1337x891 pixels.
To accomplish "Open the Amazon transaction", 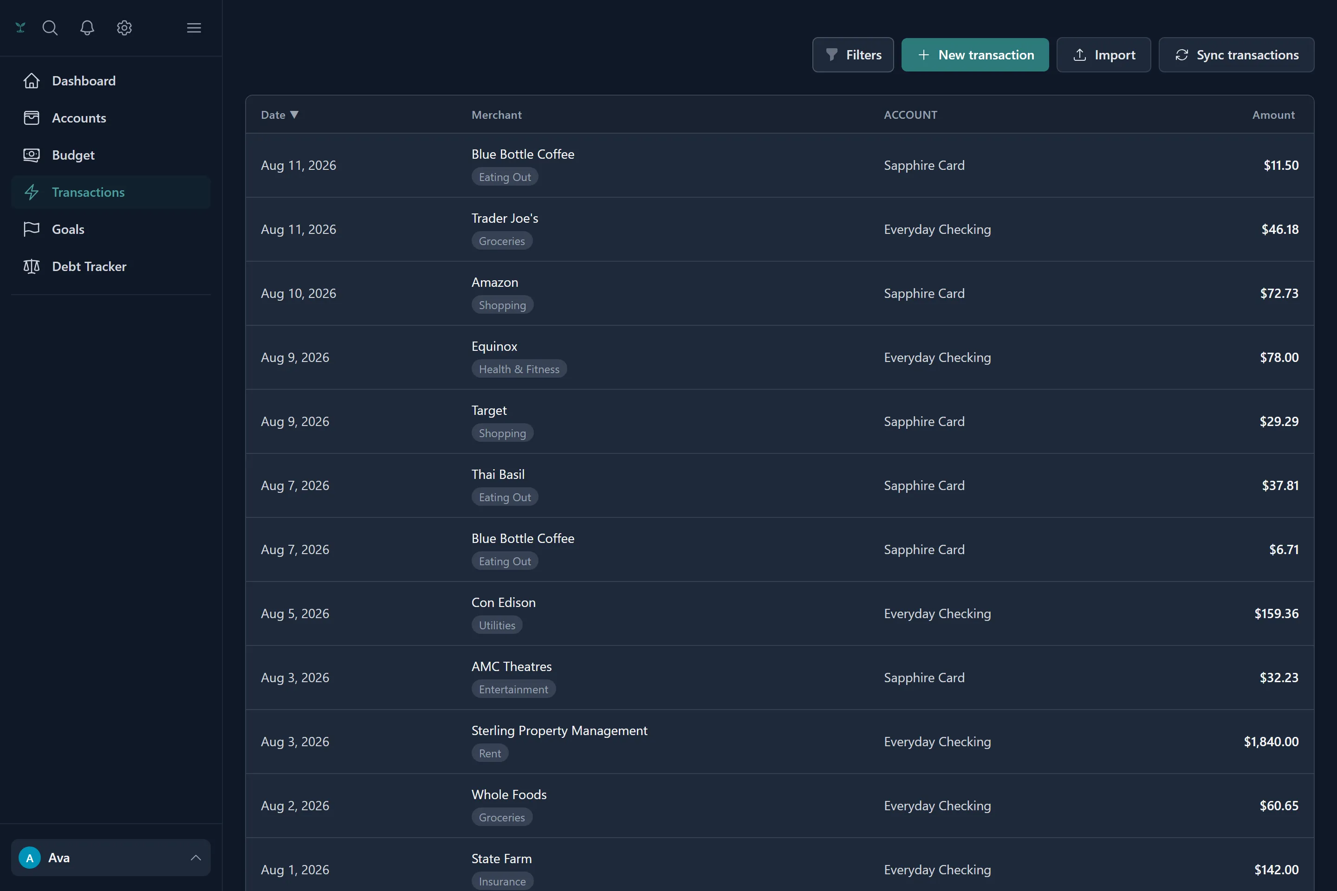I will 779,294.
